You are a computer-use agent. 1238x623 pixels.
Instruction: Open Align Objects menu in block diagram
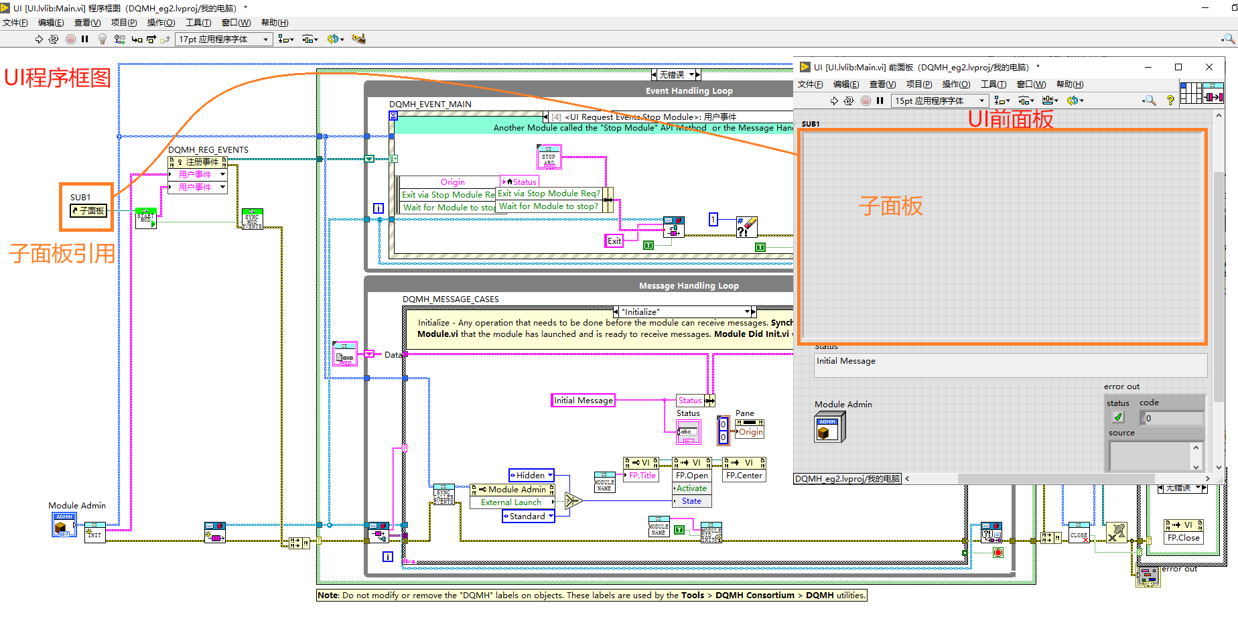(286, 40)
